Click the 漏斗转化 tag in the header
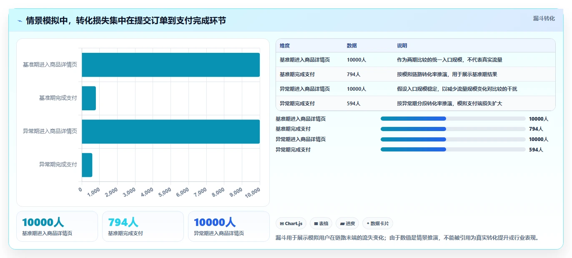This screenshot has height=258, width=572. 544,18
